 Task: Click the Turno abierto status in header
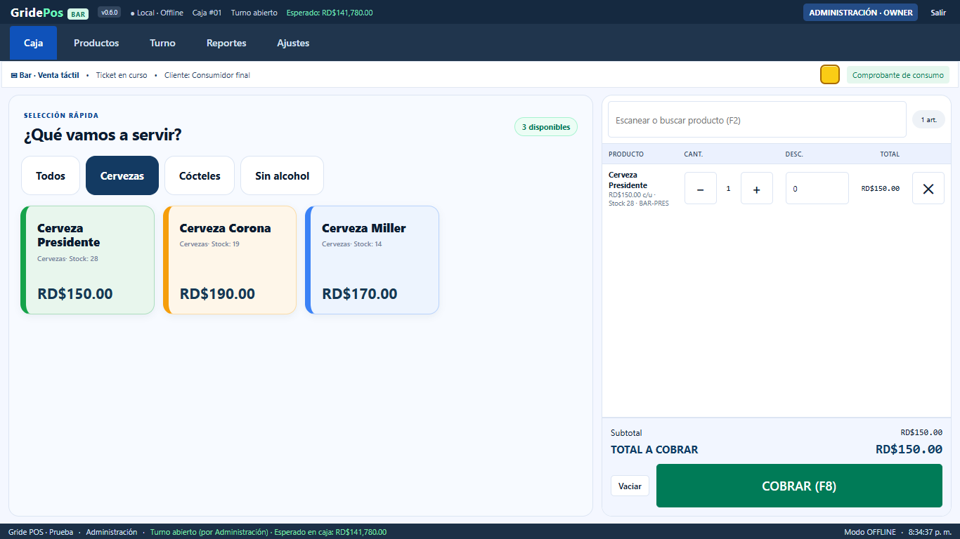coord(254,13)
